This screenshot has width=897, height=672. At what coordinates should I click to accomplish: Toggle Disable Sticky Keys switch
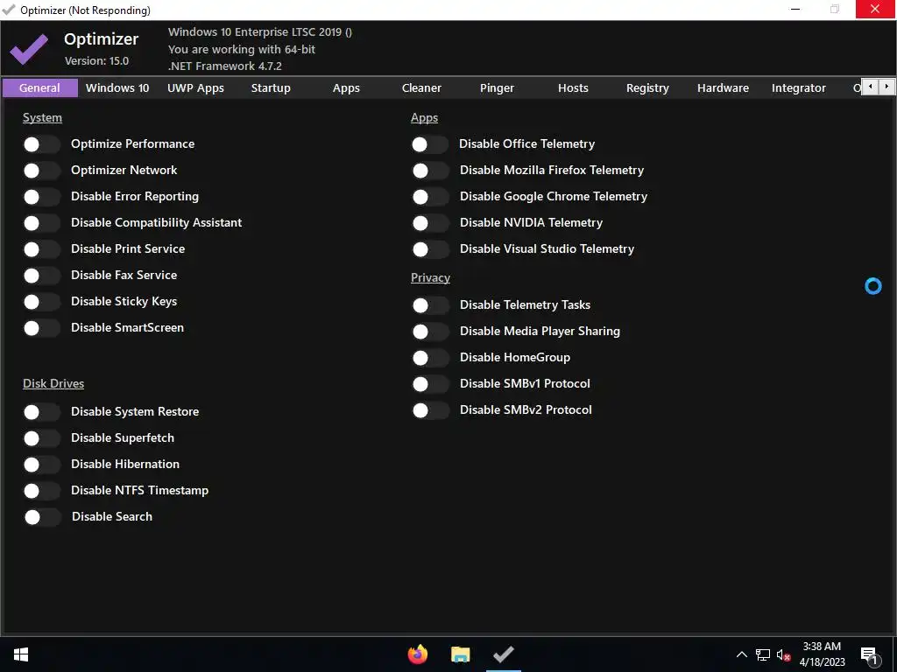coord(41,302)
